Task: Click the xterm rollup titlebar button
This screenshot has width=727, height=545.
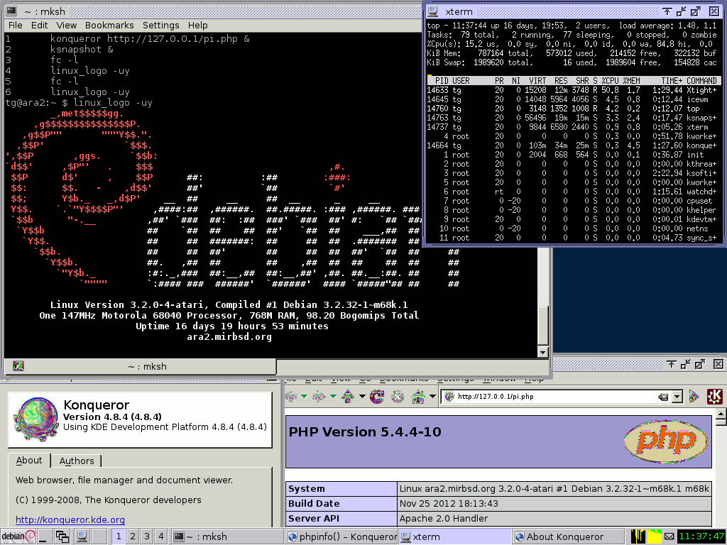Action: pyautogui.click(x=667, y=11)
